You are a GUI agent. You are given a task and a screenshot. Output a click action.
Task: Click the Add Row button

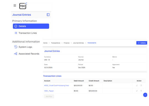tap(49, 96)
